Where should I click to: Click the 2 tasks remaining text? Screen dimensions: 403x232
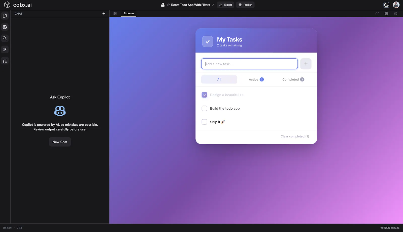point(229,45)
